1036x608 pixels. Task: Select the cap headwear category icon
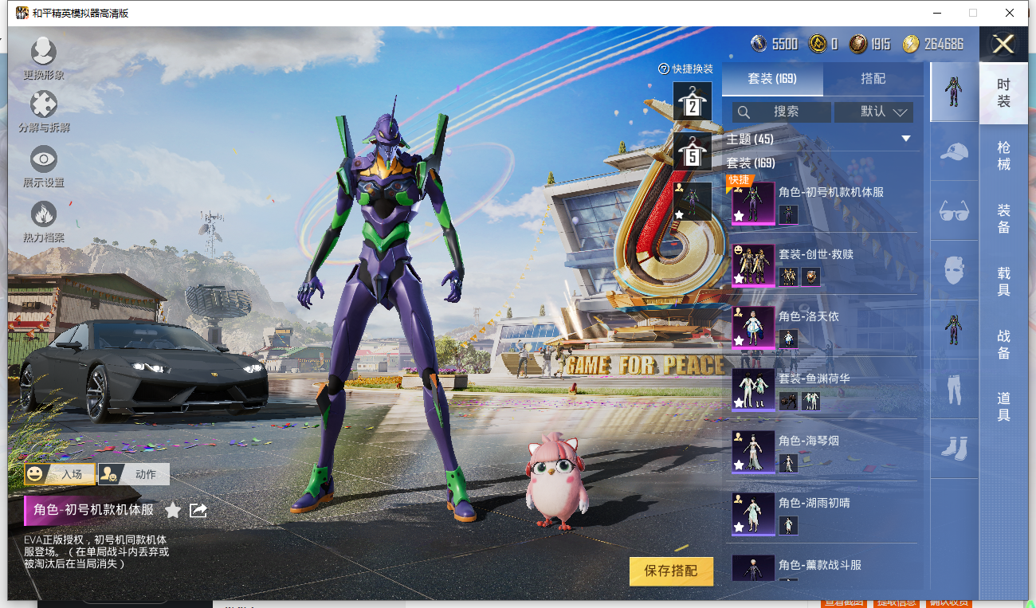pyautogui.click(x=954, y=151)
